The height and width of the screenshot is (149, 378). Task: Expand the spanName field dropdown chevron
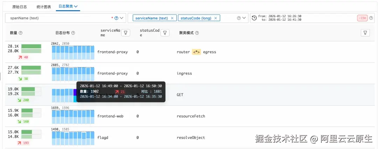tap(121, 18)
